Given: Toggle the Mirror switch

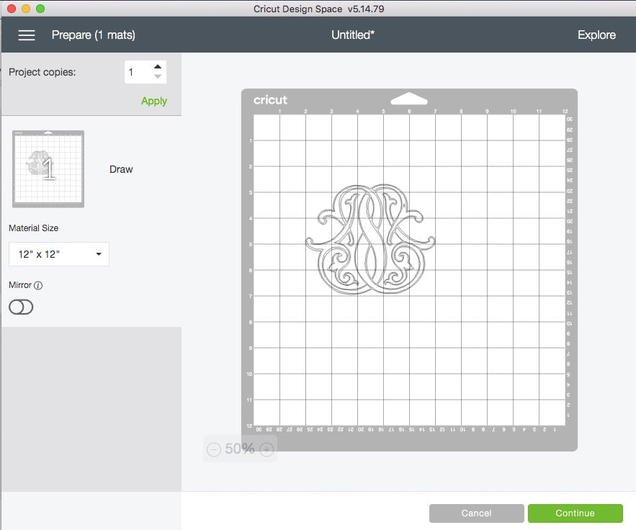Looking at the screenshot, I should pos(21,307).
